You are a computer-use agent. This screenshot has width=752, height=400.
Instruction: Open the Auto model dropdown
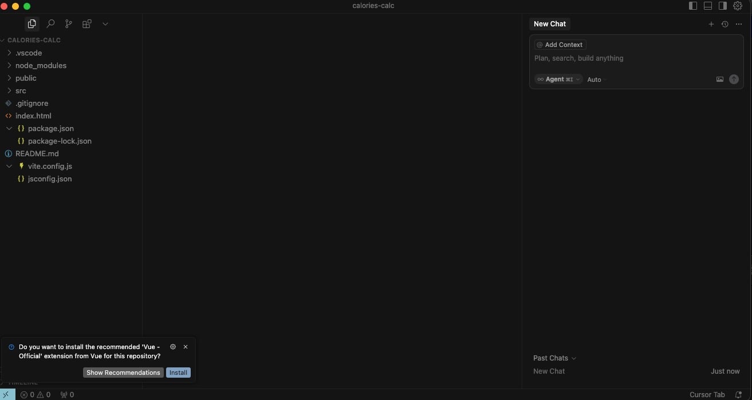(x=596, y=80)
